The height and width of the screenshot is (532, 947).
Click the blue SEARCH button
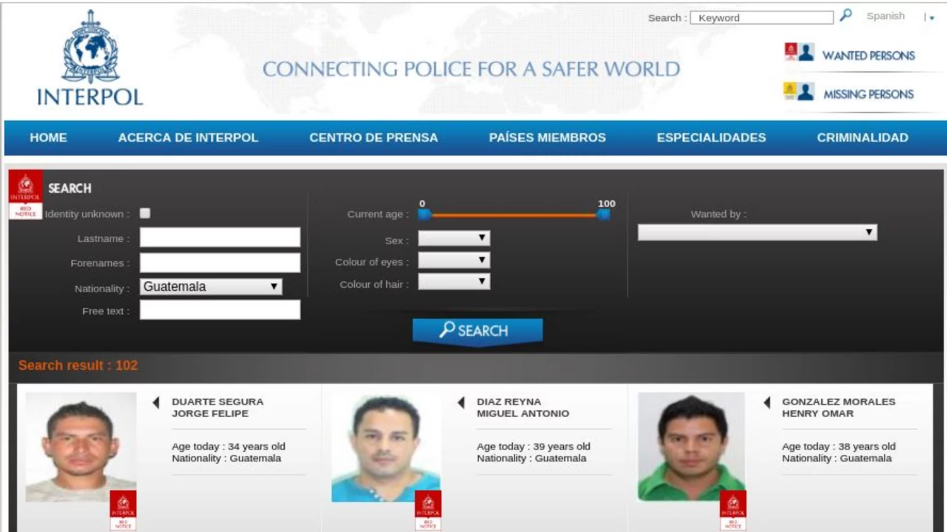point(477,331)
